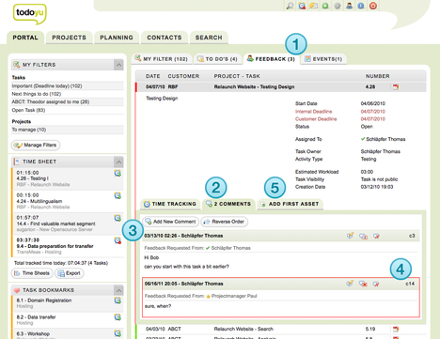This screenshot has width=440, height=339.
Task: Click the lightning quick-create icon in top bar
Action: (x=313, y=6)
